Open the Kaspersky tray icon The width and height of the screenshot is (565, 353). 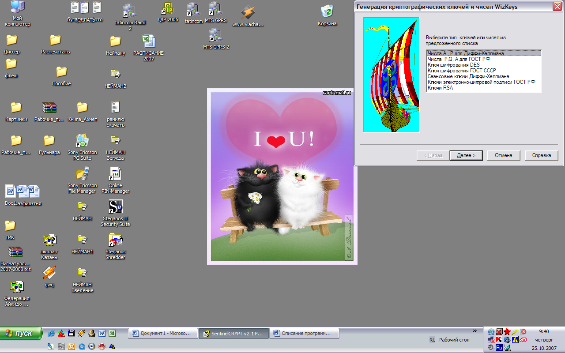[499, 339]
